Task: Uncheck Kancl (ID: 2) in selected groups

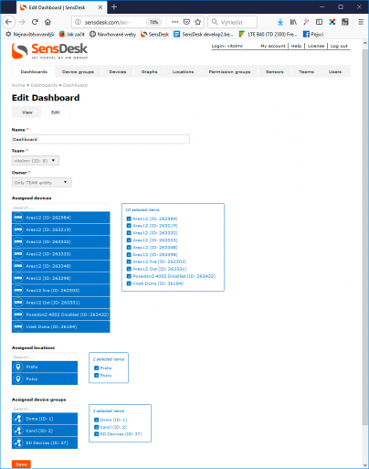Action: (97, 427)
